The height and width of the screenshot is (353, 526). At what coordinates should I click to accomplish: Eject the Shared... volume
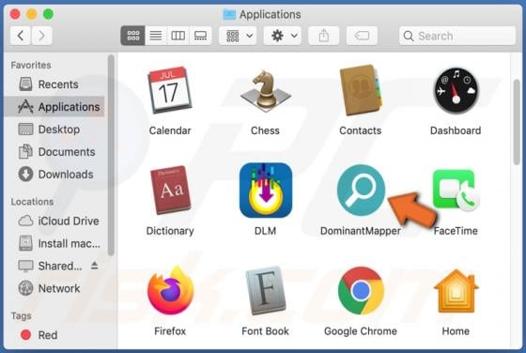95,266
